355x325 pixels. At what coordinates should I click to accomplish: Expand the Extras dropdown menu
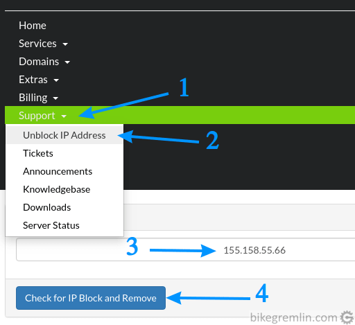39,80
